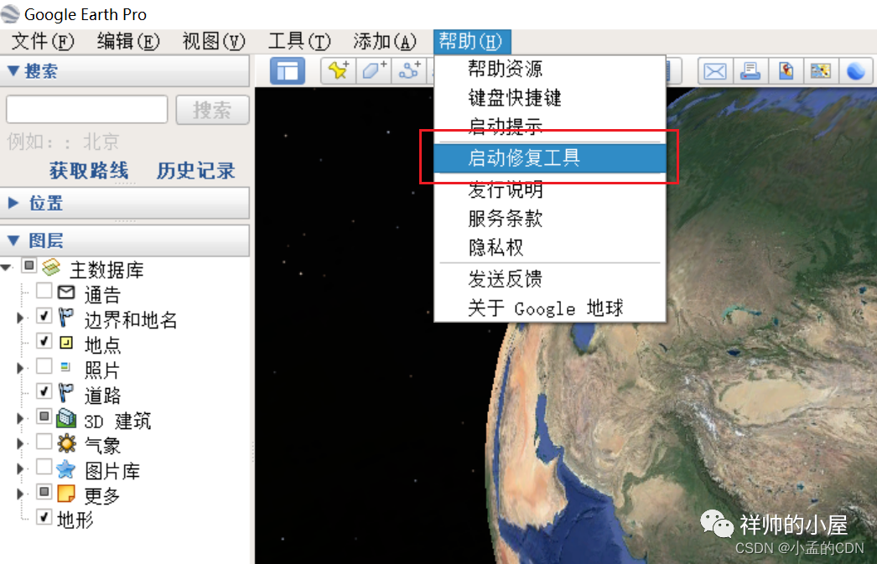
Task: Toggle the sidebar panel icon
Action: (287, 71)
